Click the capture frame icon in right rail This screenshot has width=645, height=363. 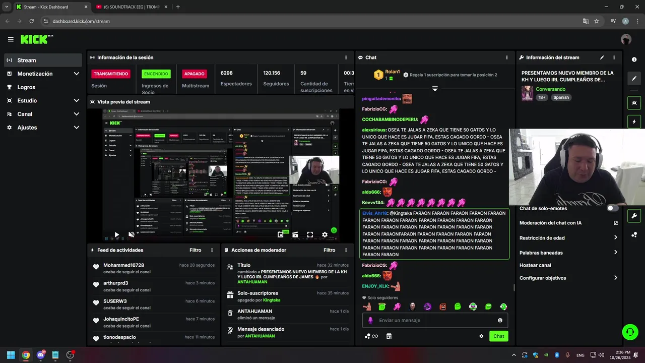[634, 103]
